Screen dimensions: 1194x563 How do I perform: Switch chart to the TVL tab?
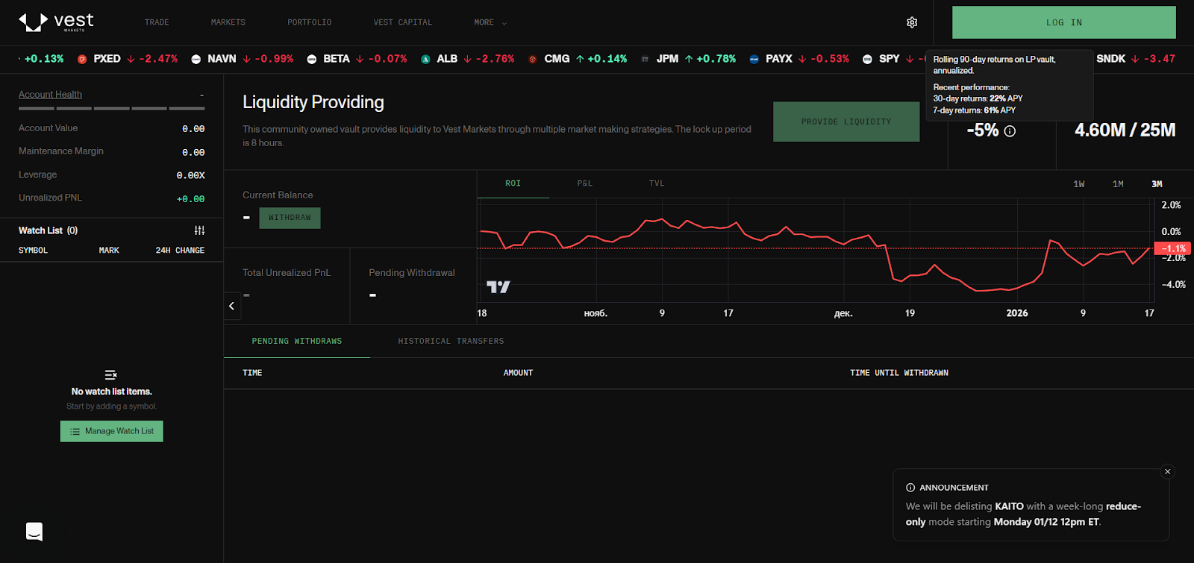(x=657, y=183)
